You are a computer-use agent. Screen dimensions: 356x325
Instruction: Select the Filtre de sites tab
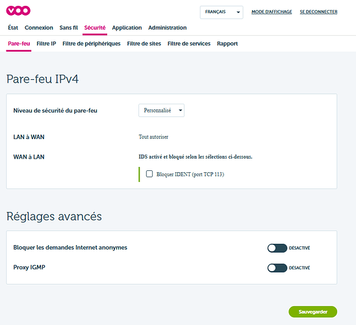144,44
